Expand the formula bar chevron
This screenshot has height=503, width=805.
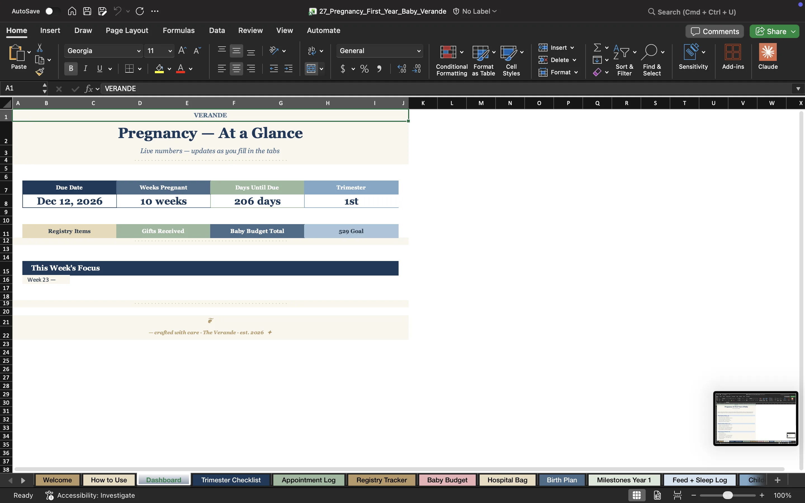click(798, 89)
